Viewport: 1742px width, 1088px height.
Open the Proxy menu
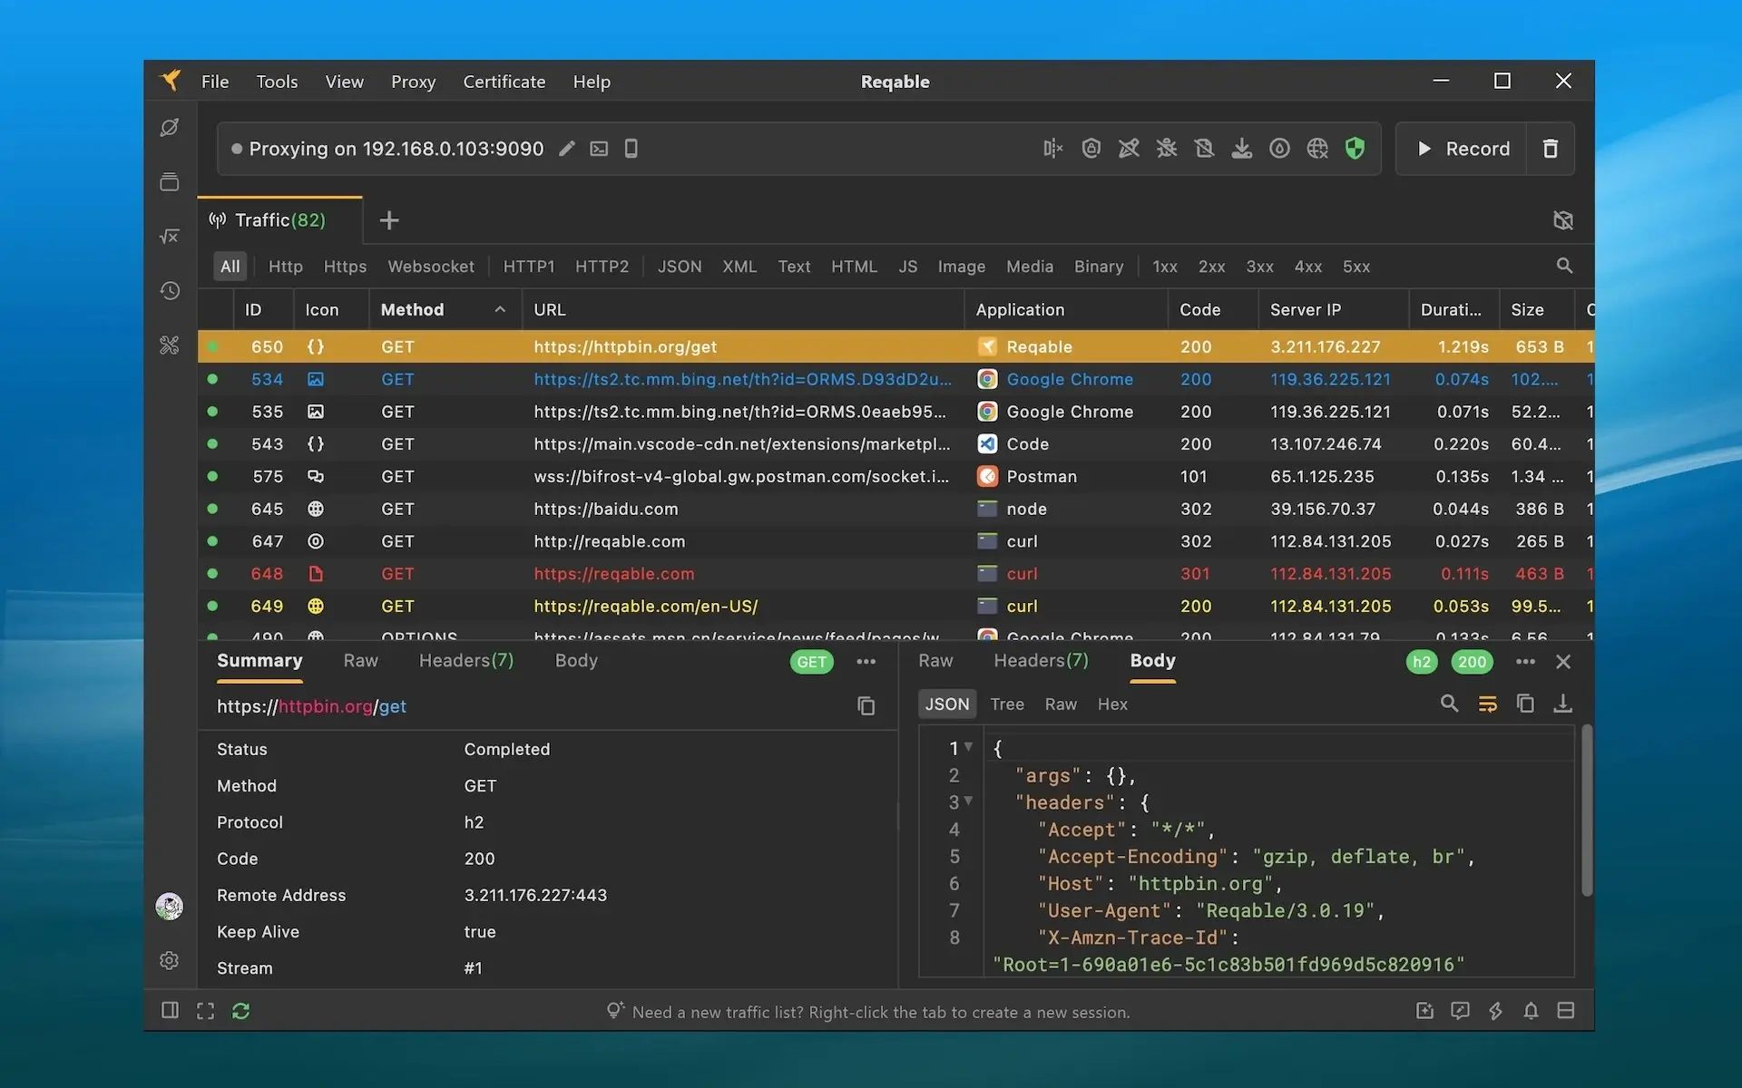(x=413, y=82)
